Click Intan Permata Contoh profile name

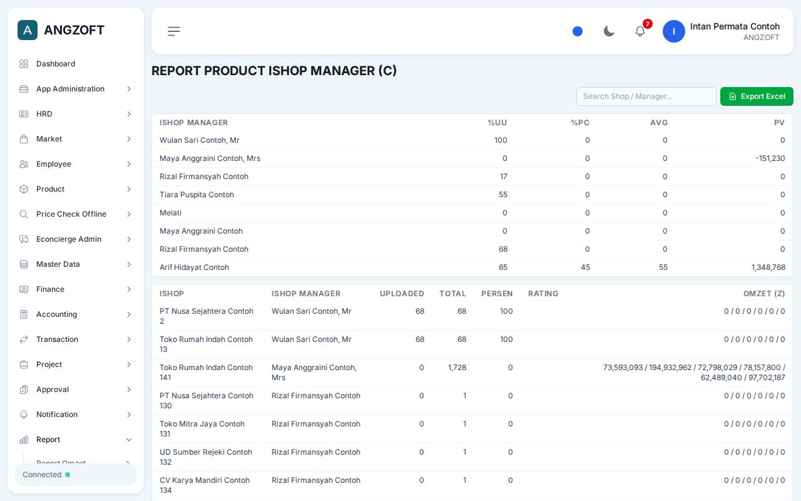click(x=735, y=26)
